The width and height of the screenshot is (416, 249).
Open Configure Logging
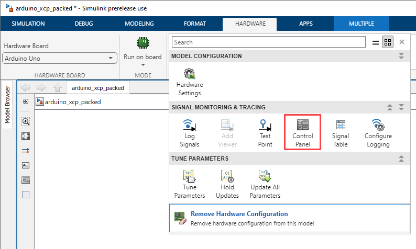[378, 133]
